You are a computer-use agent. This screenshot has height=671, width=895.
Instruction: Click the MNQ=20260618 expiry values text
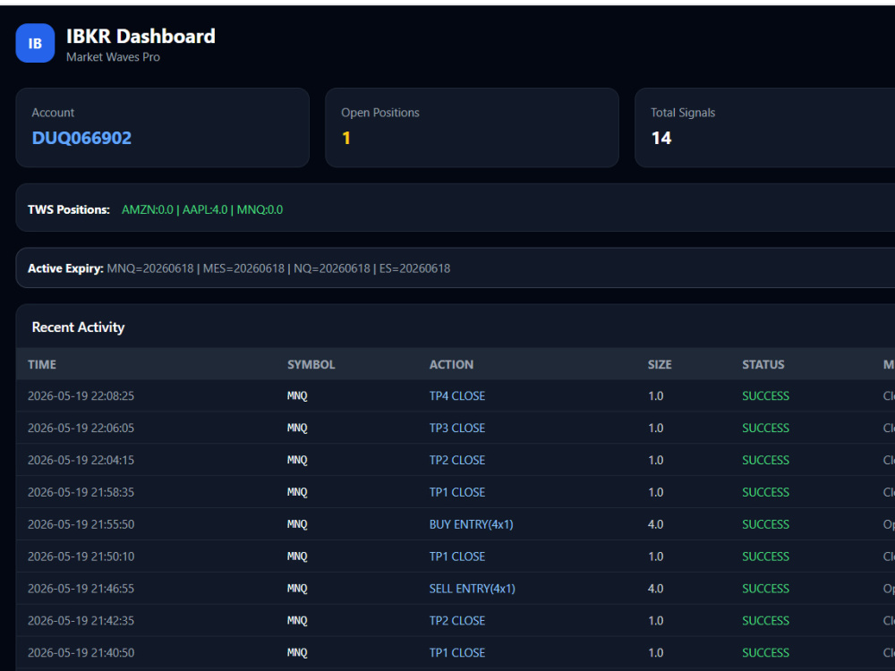coord(278,268)
